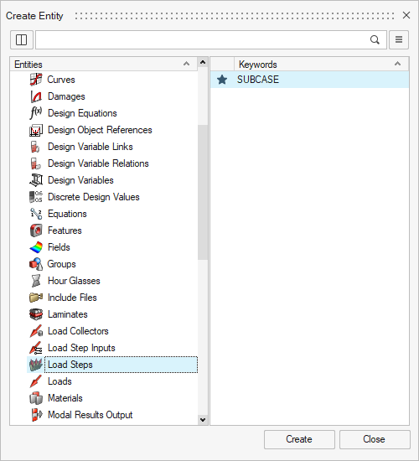Toggle the split panel layout button
This screenshot has width=419, height=461.
coord(22,39)
